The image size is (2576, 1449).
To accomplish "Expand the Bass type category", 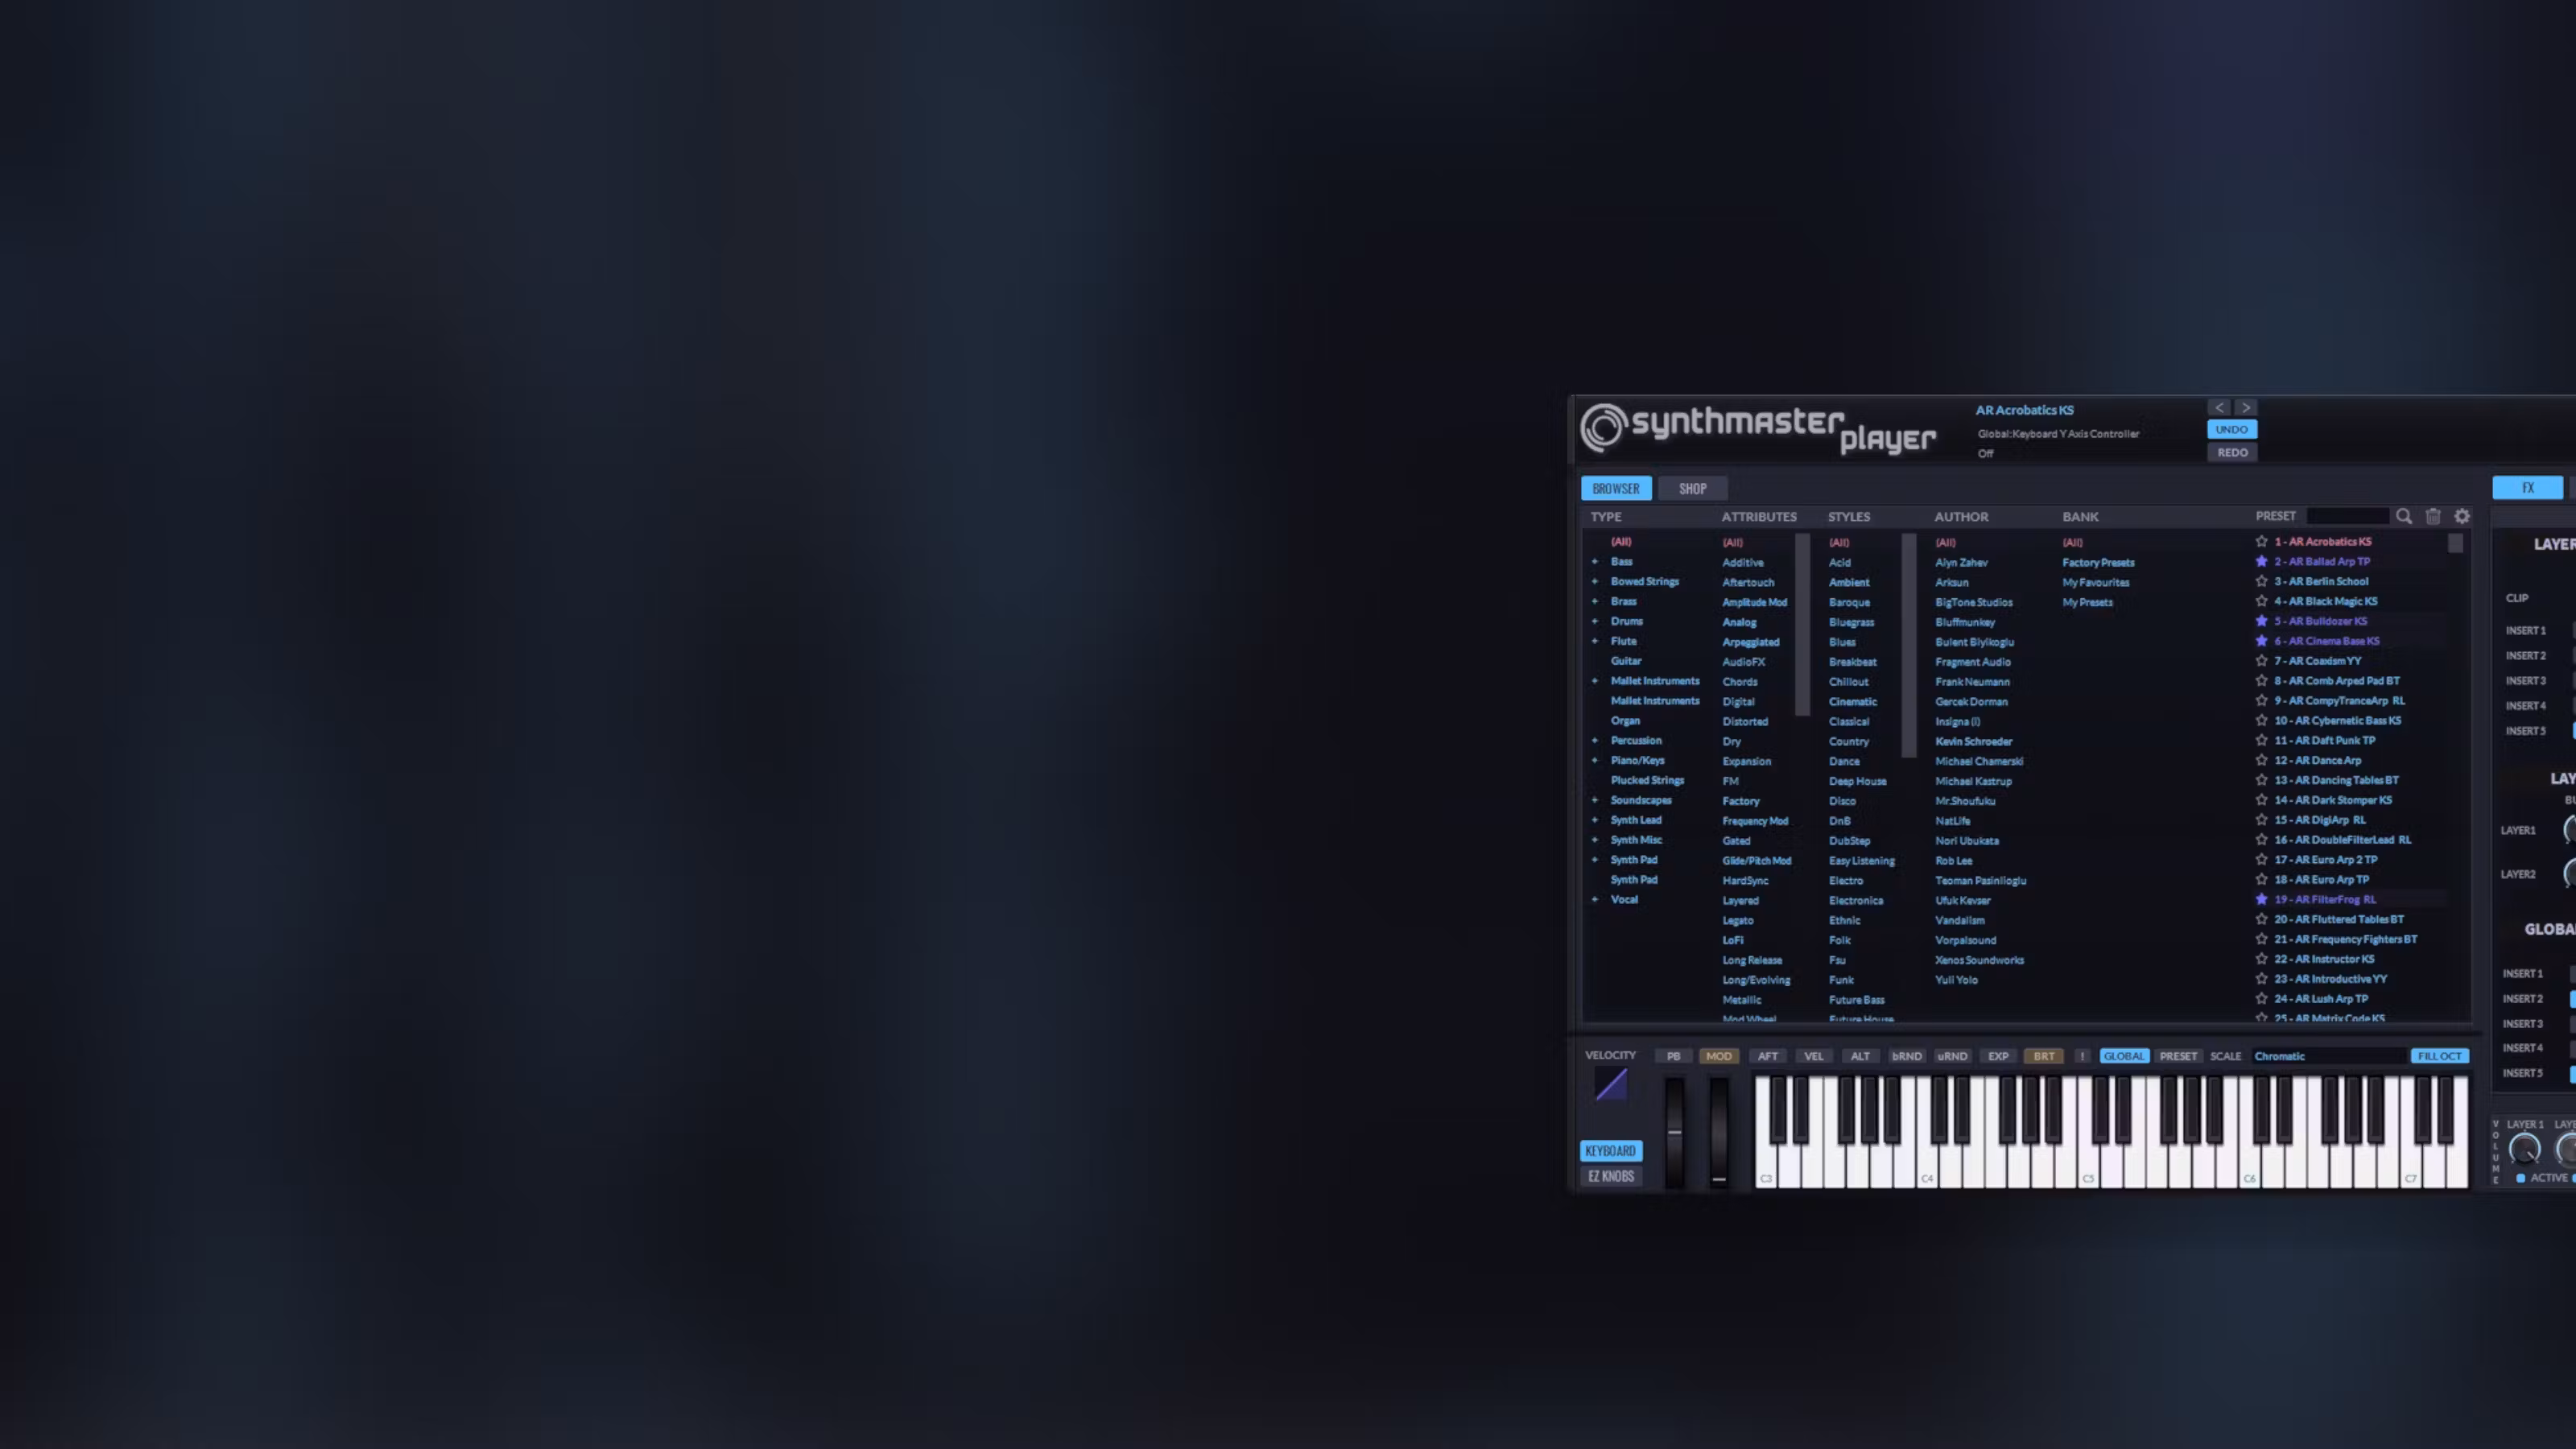I will (1595, 562).
